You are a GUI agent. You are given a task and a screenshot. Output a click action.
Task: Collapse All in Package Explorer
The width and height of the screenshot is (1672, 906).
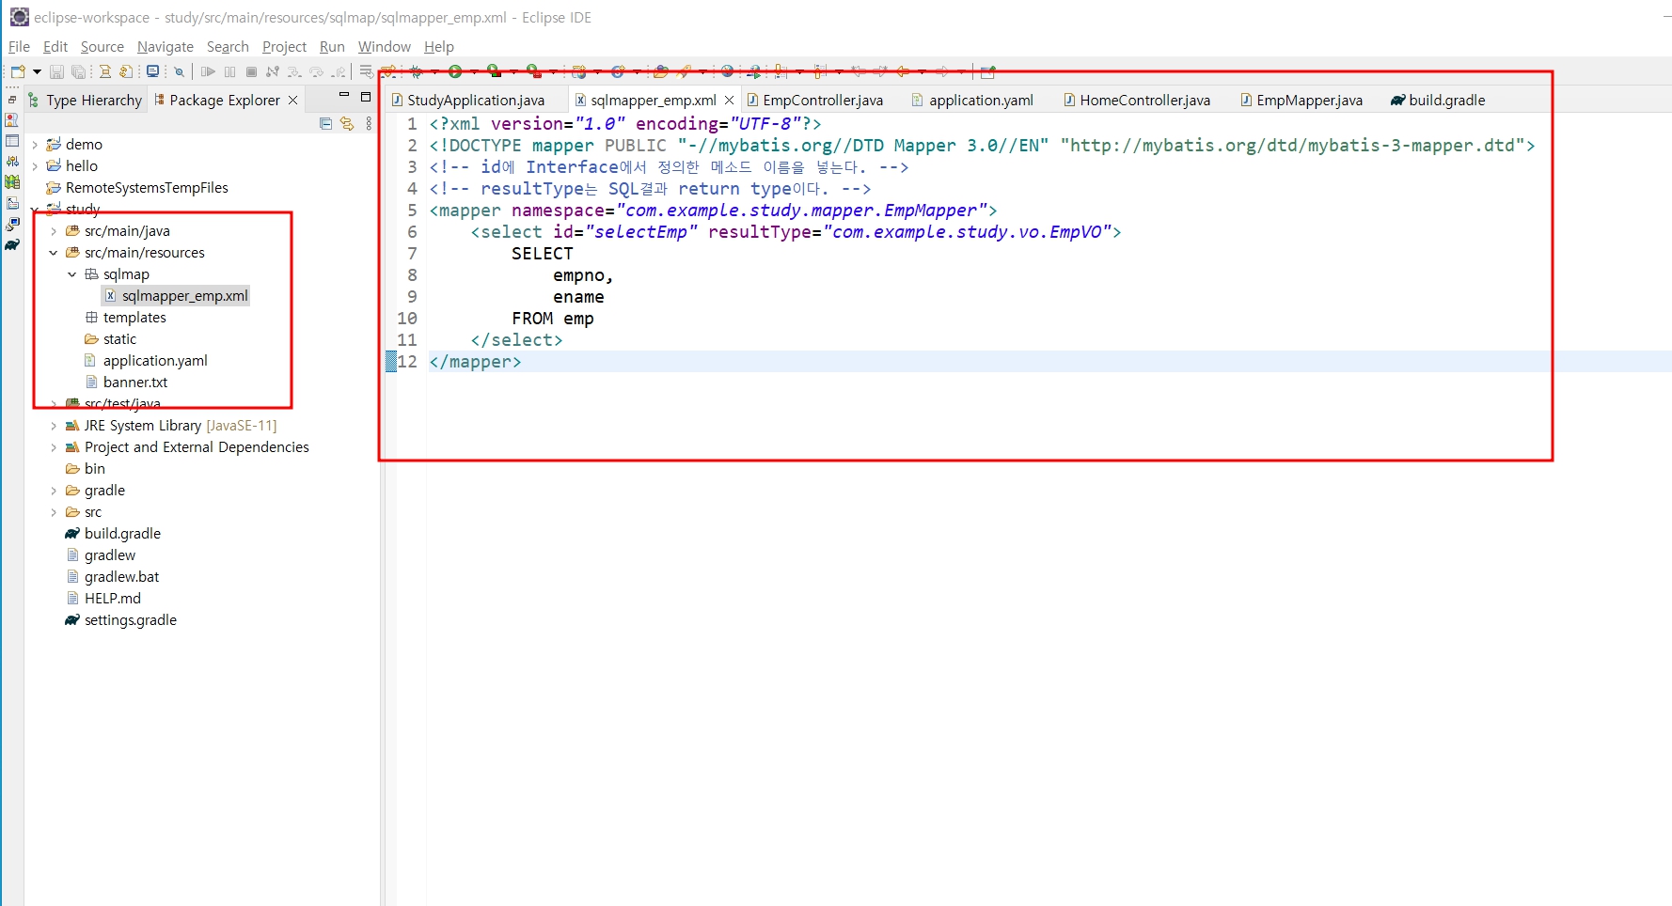pyautogui.click(x=325, y=124)
